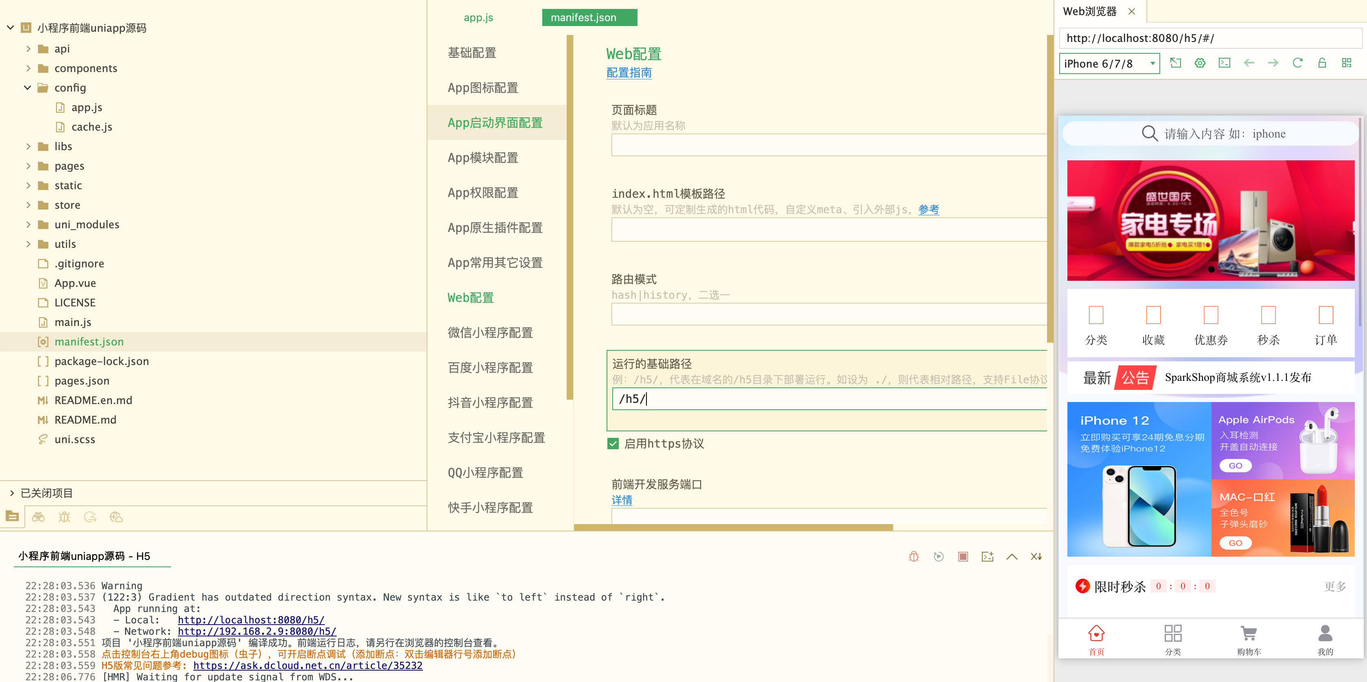Open the browser devtools console icon
This screenshot has width=1367, height=682.
1224,63
